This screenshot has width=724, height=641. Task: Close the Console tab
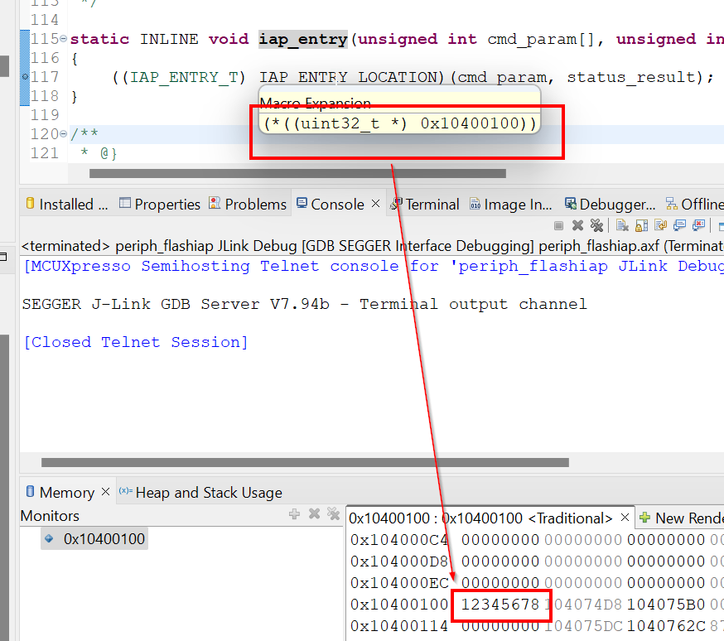point(376,204)
